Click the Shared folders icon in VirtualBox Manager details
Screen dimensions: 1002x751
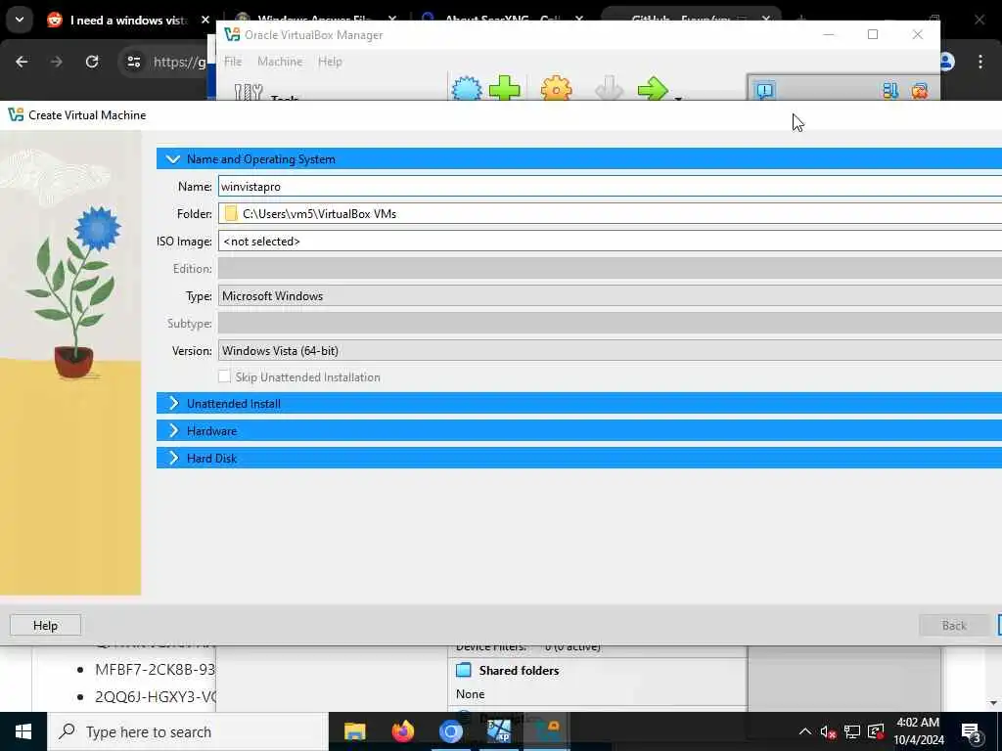(x=464, y=670)
